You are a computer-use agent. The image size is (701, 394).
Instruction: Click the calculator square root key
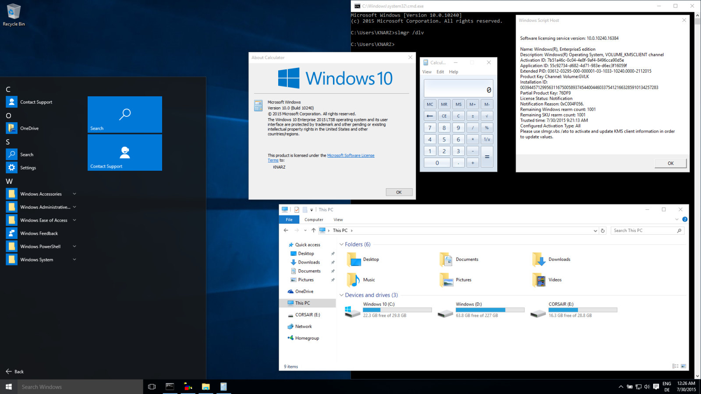coord(487,116)
